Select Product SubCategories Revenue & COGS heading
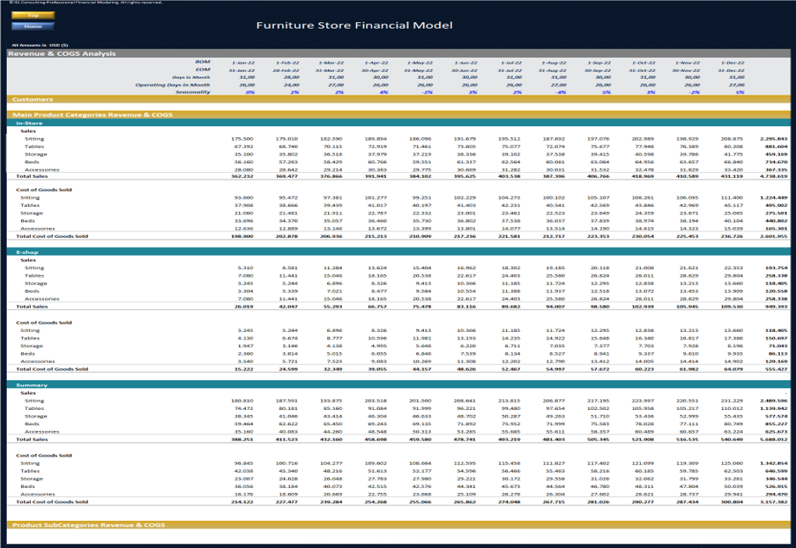Screen dimensions: 796x548 point(89,524)
